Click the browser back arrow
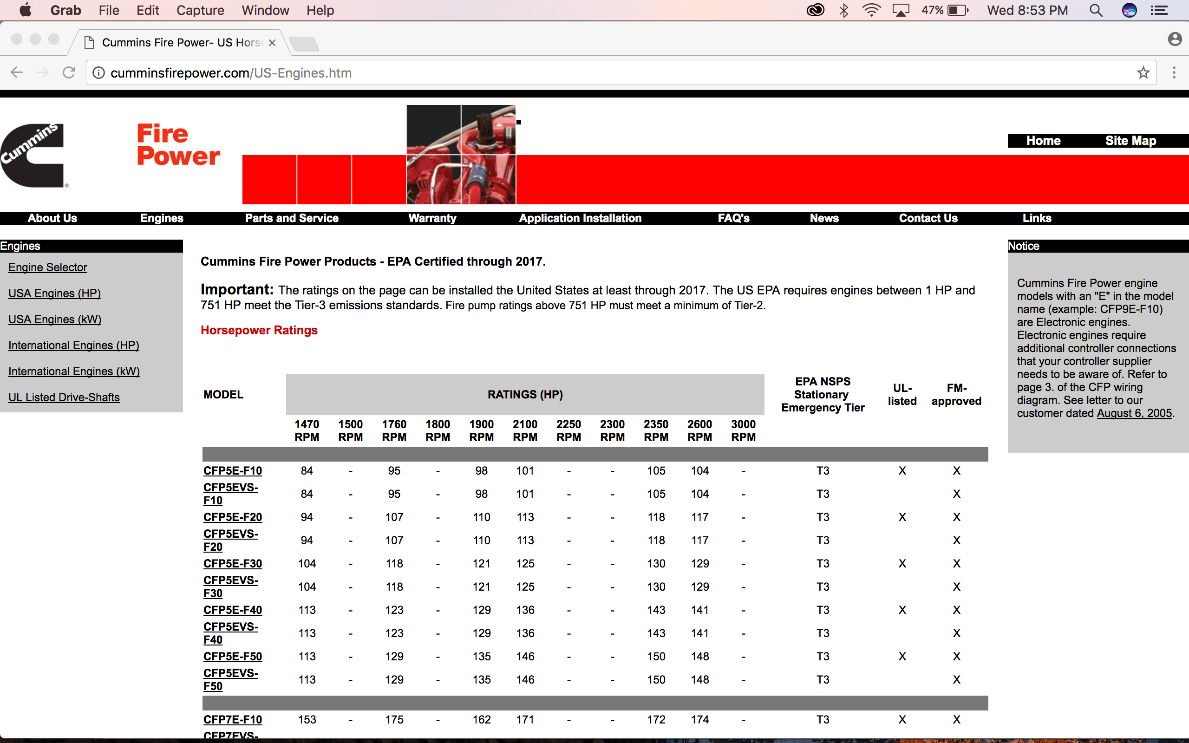This screenshot has height=743, width=1189. (17, 73)
